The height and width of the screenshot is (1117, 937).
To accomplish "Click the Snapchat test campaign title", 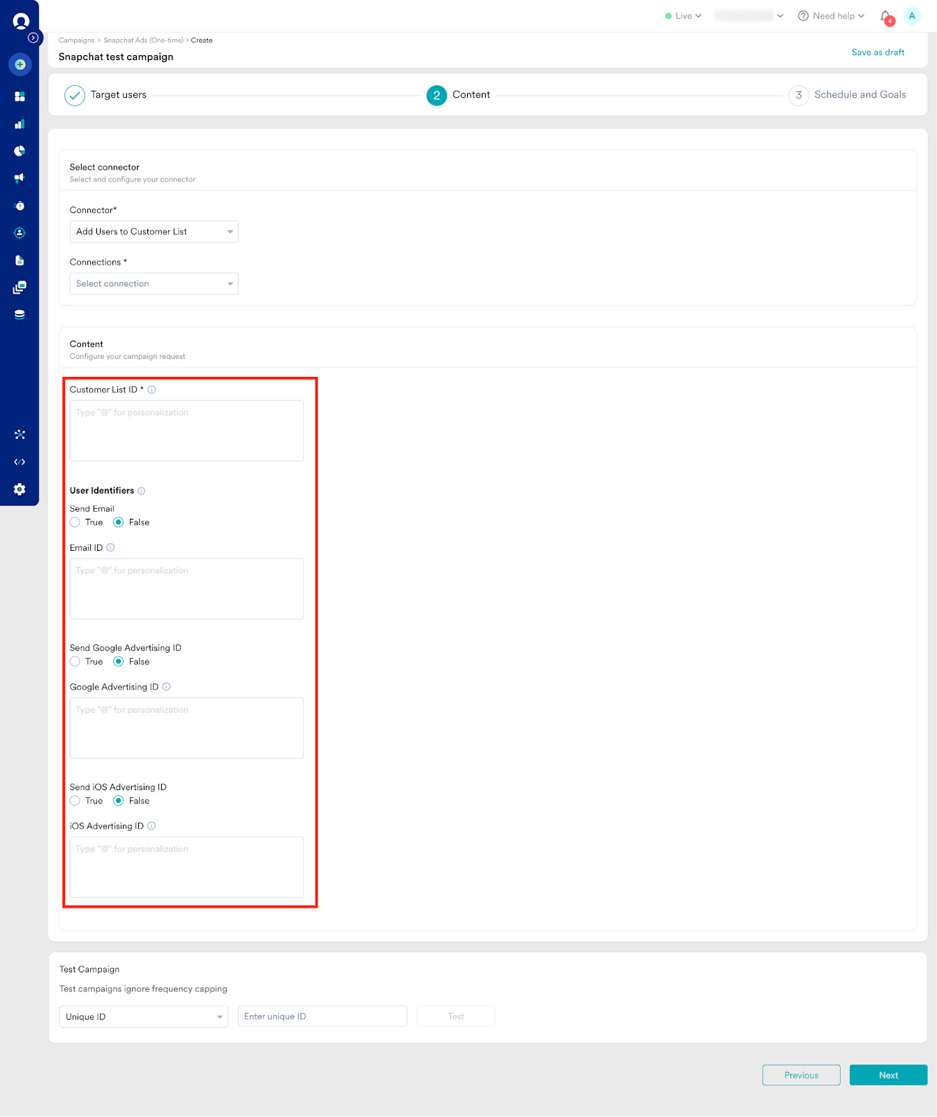I will [x=116, y=57].
